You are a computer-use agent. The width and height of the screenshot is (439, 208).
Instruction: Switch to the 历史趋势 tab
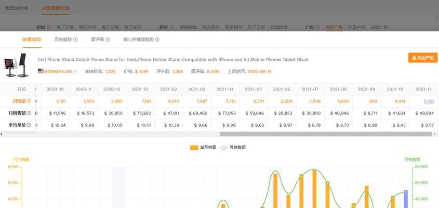pos(63,40)
